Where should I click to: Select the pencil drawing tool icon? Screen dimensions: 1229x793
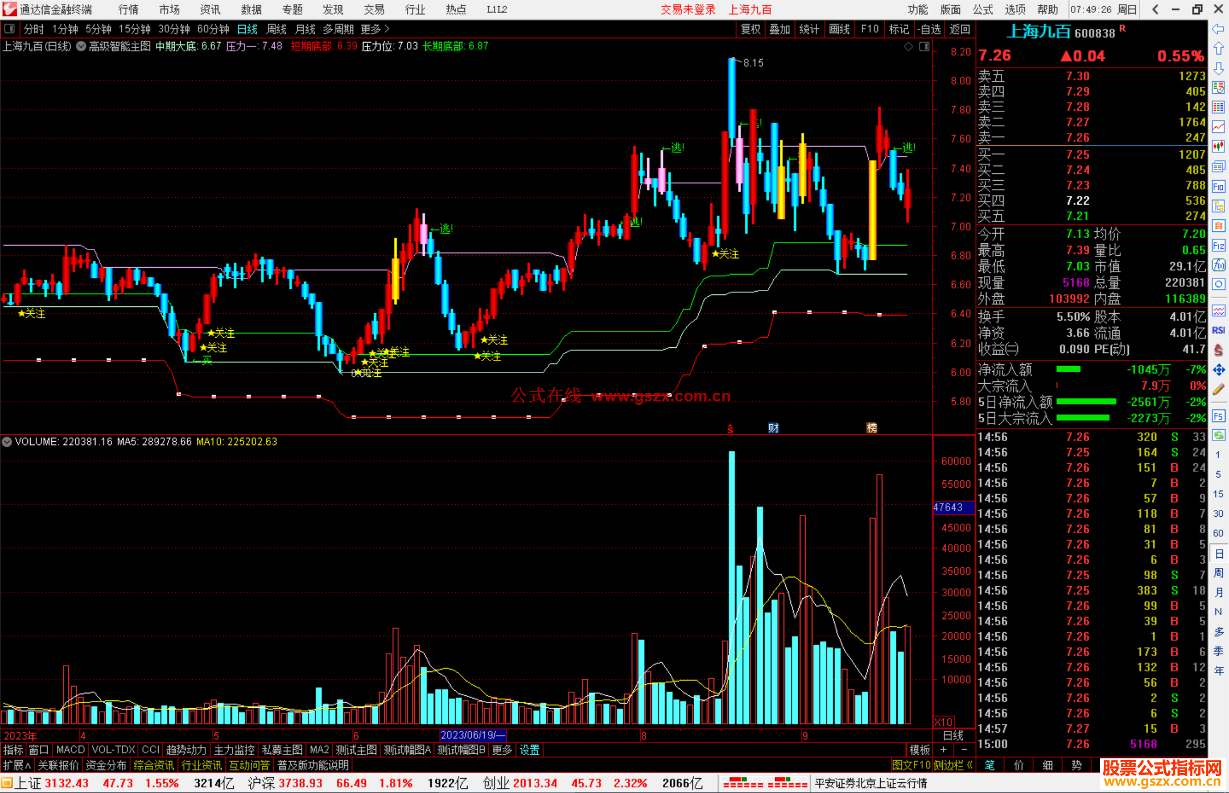[x=1218, y=389]
